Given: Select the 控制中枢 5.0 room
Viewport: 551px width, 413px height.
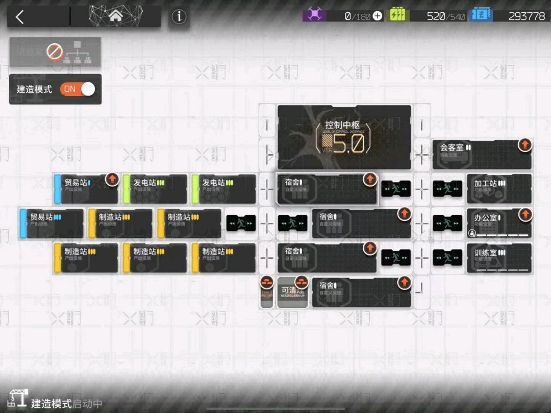Looking at the screenshot, I should (x=344, y=137).
